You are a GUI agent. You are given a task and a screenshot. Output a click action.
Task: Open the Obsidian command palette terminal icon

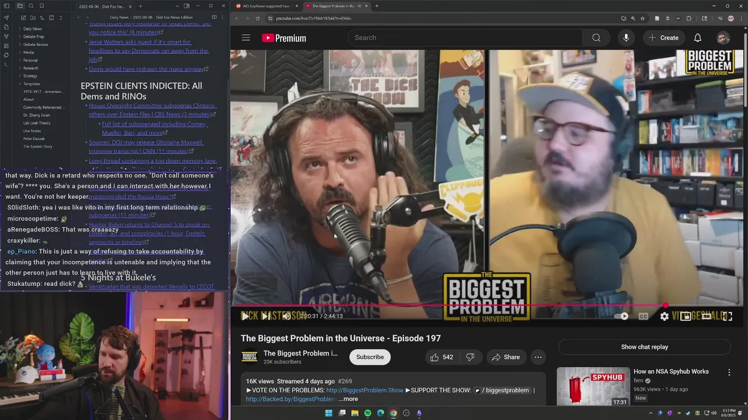coord(6,64)
